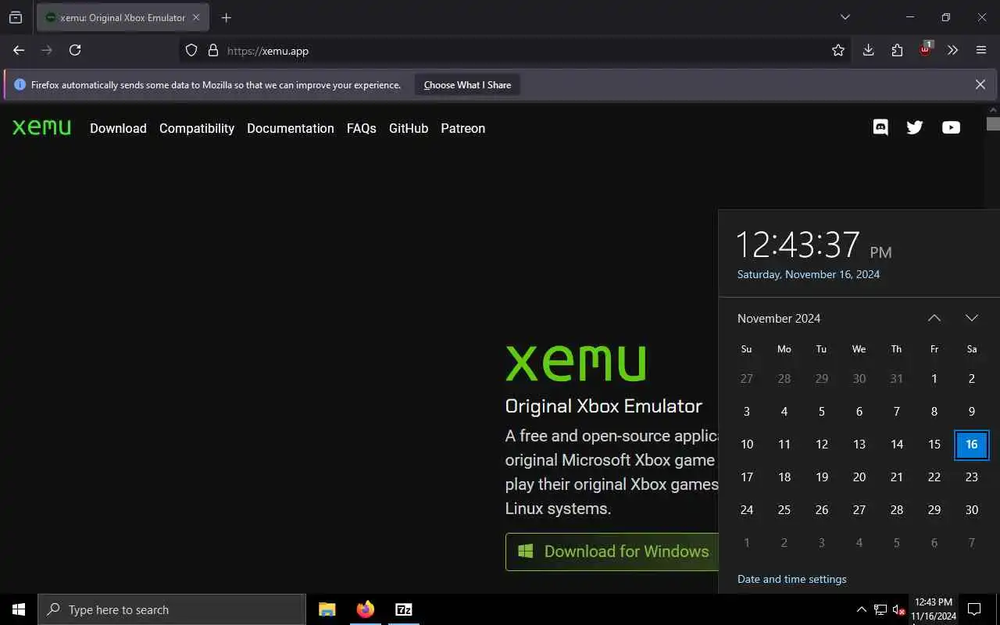Reload the current page
The image size is (1000, 625).
point(75,50)
